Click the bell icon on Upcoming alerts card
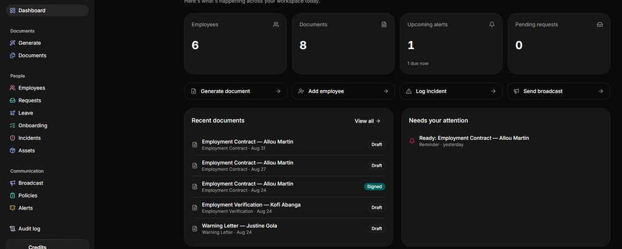 [492, 25]
